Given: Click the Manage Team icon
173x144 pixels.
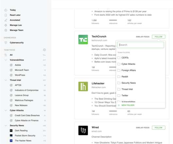Looking at the screenshot, I should [6, 30].
